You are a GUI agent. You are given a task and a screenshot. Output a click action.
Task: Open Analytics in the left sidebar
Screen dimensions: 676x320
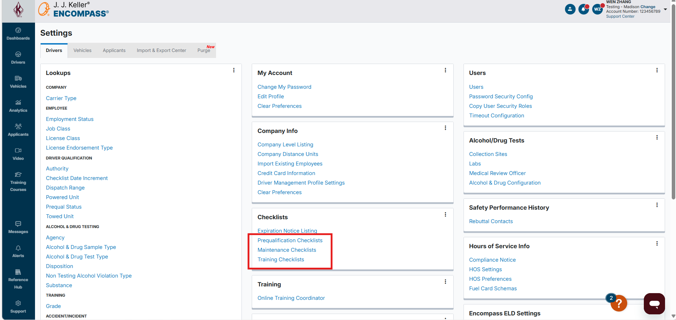(x=18, y=106)
